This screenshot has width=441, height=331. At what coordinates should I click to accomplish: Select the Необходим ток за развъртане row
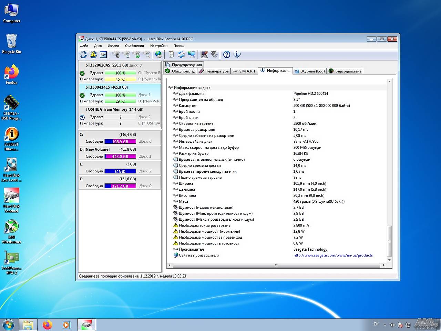(x=277, y=225)
